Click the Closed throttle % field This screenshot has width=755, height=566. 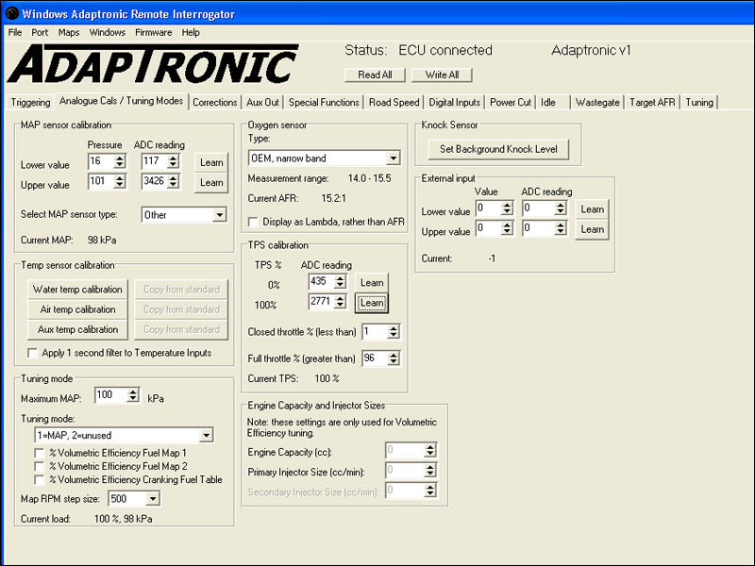(x=375, y=331)
